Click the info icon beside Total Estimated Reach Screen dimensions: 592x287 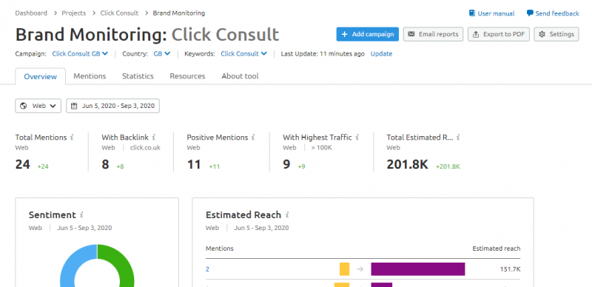(x=458, y=138)
